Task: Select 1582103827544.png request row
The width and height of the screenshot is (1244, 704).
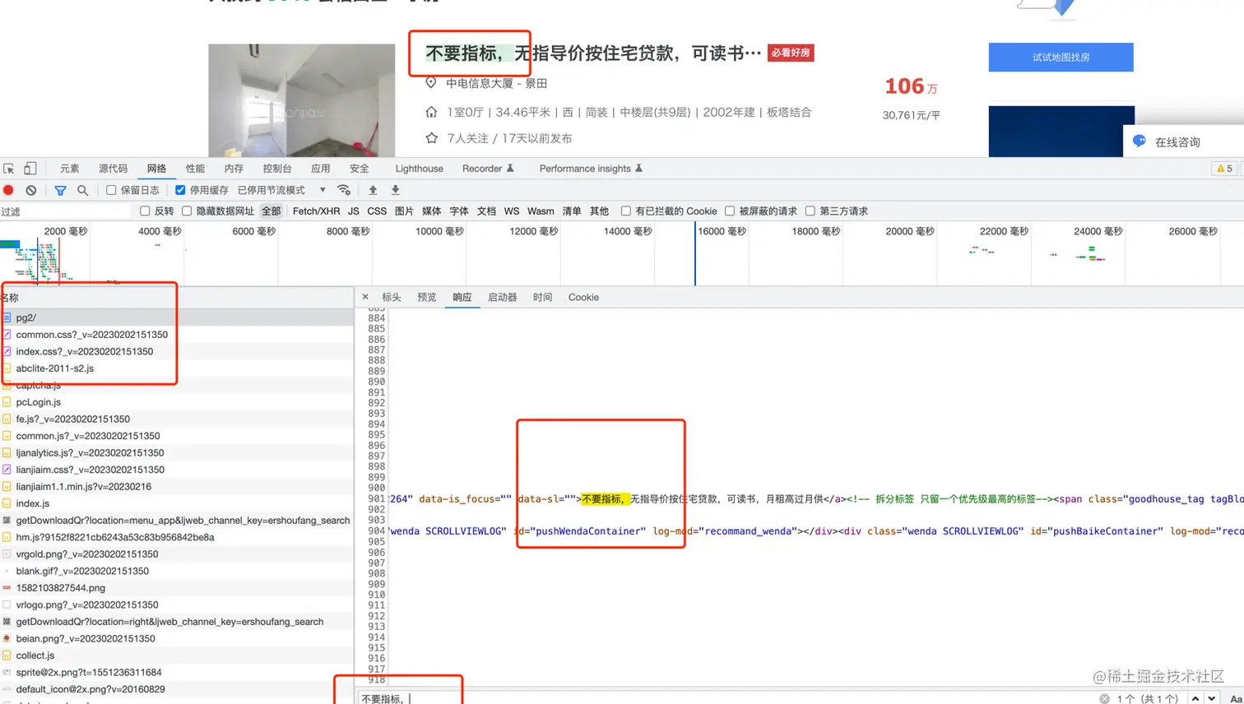Action: (x=177, y=588)
